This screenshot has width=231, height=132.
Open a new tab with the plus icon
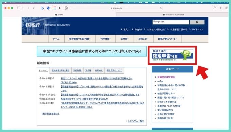(x=221, y=8)
